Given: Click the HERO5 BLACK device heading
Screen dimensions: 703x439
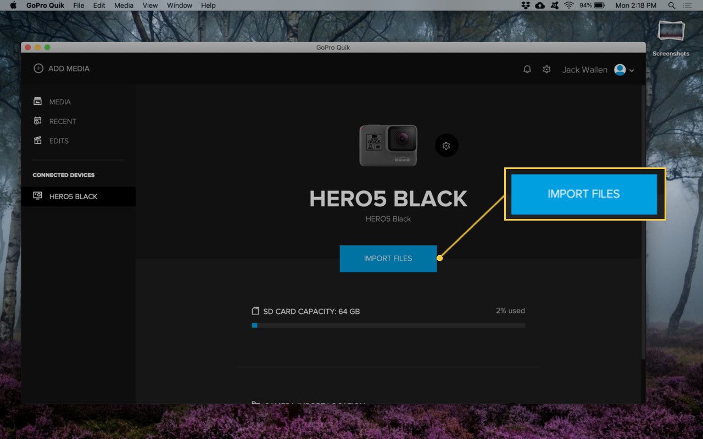Looking at the screenshot, I should pos(388,199).
